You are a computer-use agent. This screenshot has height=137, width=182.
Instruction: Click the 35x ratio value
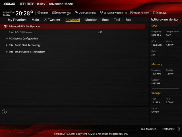point(153,55)
